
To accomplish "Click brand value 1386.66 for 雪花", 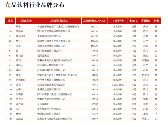I will 95,41.
